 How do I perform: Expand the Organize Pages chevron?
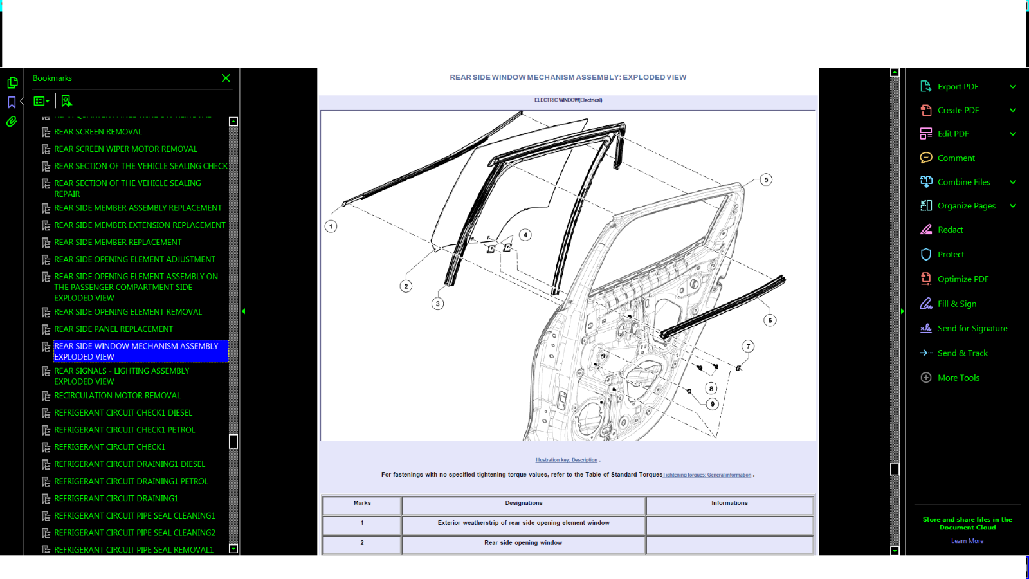pyautogui.click(x=1013, y=206)
